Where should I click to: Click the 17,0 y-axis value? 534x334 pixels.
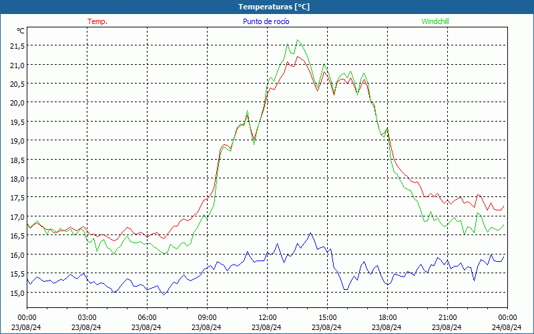[17, 216]
